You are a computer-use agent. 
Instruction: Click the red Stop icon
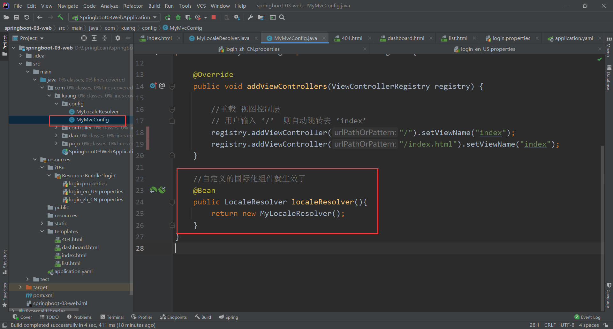click(214, 17)
